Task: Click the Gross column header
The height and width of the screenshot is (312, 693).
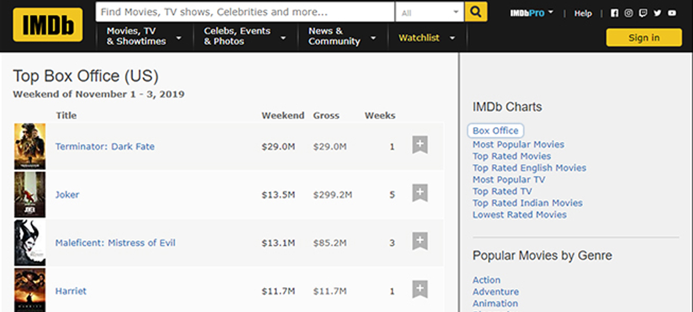Action: pyautogui.click(x=327, y=116)
